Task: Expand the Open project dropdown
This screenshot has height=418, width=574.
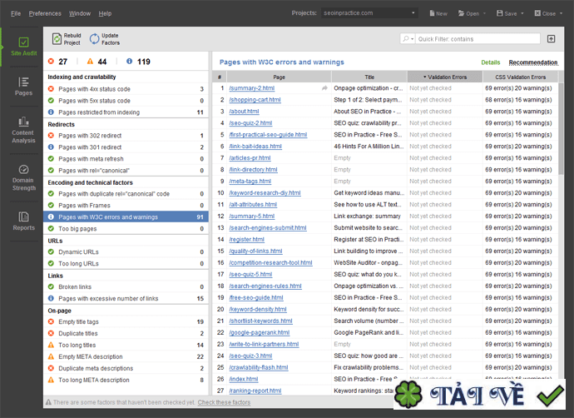Action: click(x=471, y=13)
